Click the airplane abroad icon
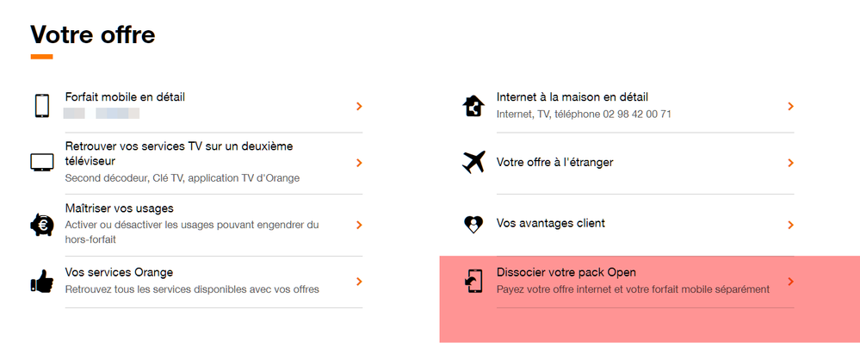 pyautogui.click(x=473, y=162)
